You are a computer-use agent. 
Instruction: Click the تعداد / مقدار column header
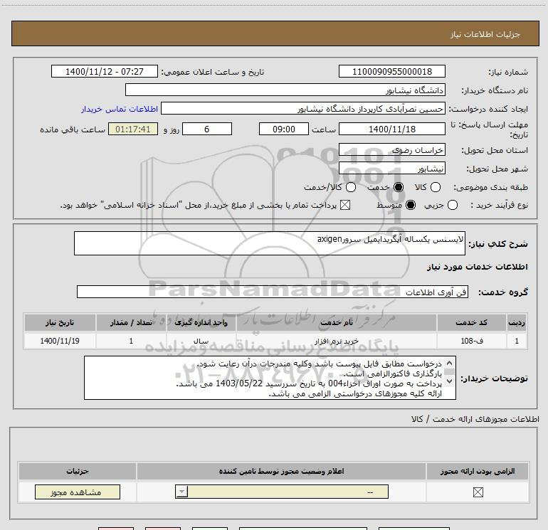131,322
